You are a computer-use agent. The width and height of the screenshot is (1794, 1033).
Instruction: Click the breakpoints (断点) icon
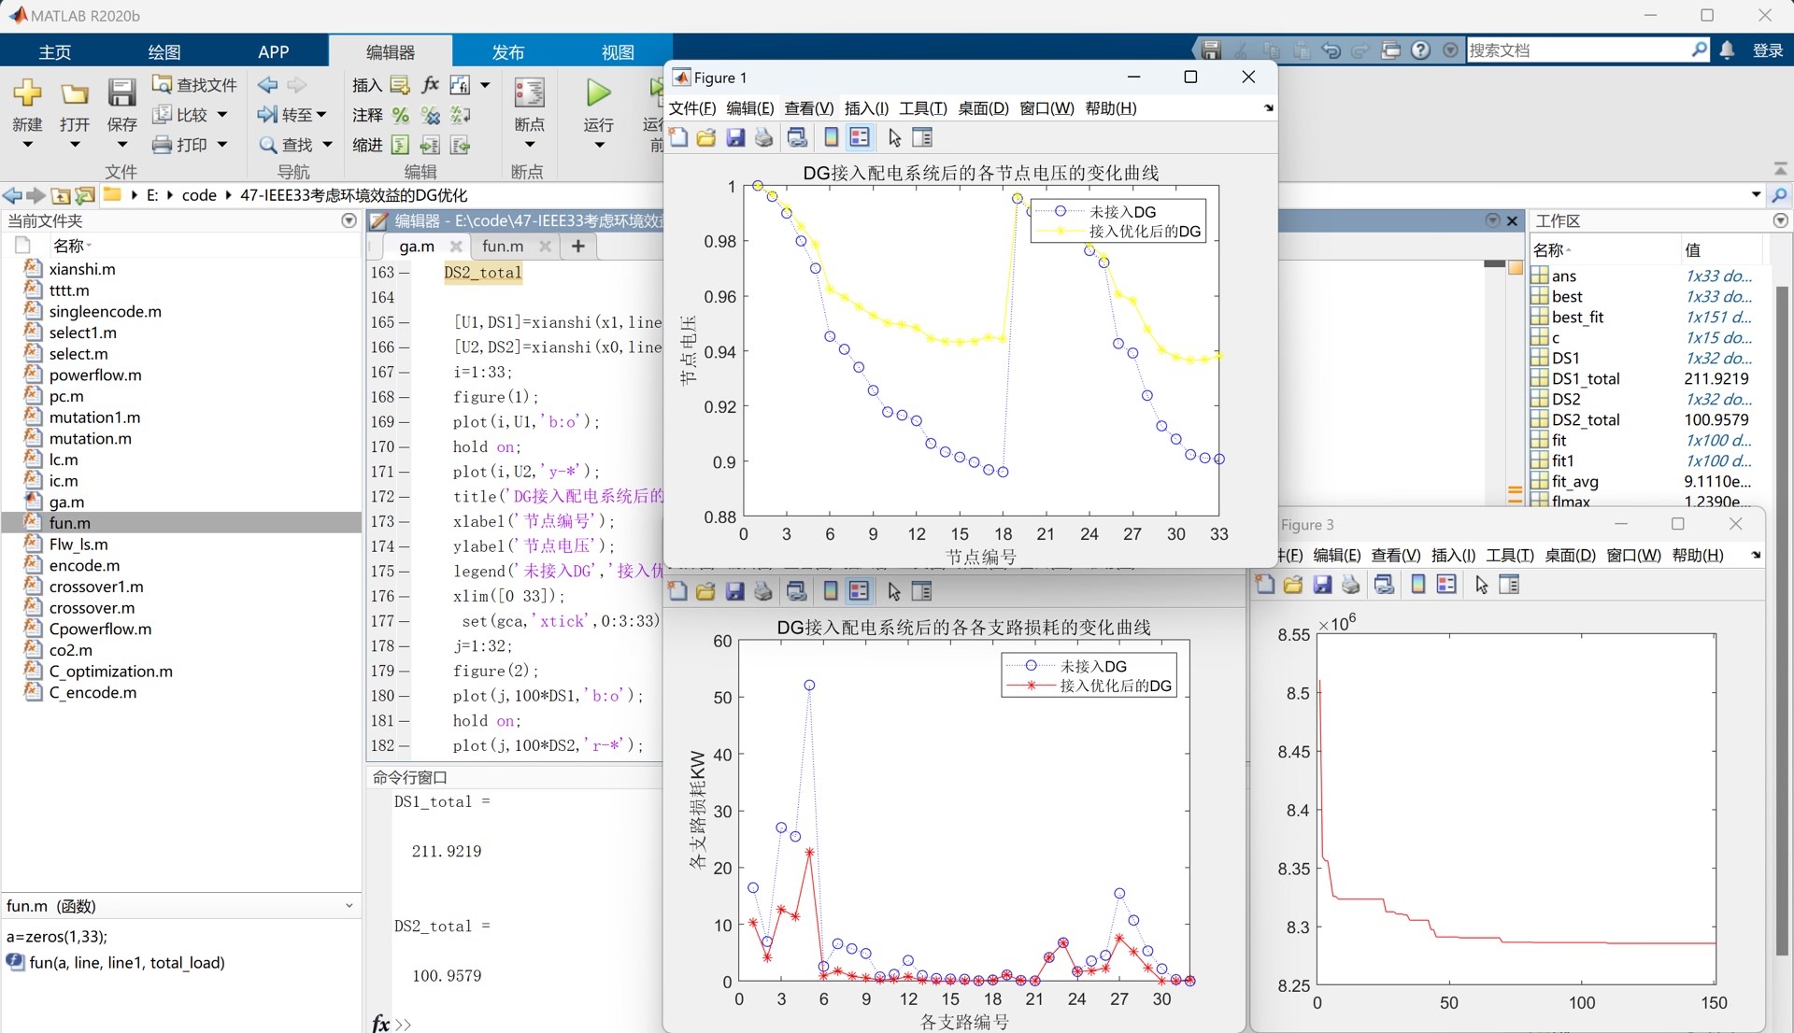tap(529, 93)
